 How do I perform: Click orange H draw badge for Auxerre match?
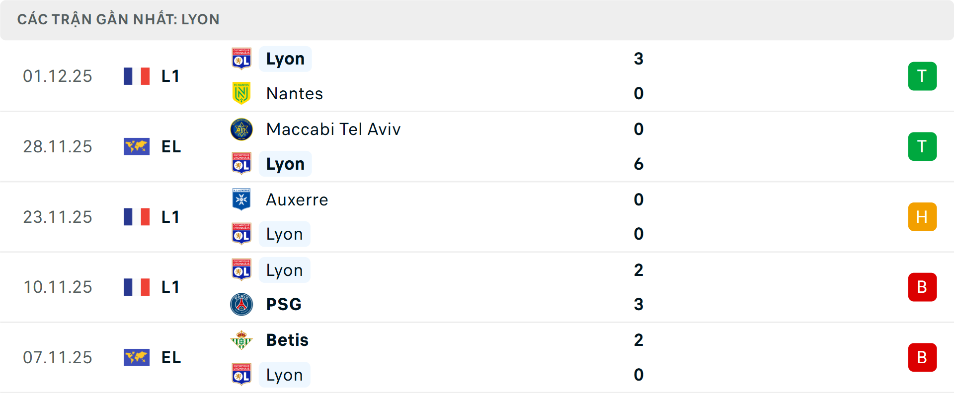click(922, 217)
